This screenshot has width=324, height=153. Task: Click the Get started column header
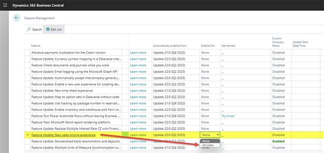coord(228,45)
